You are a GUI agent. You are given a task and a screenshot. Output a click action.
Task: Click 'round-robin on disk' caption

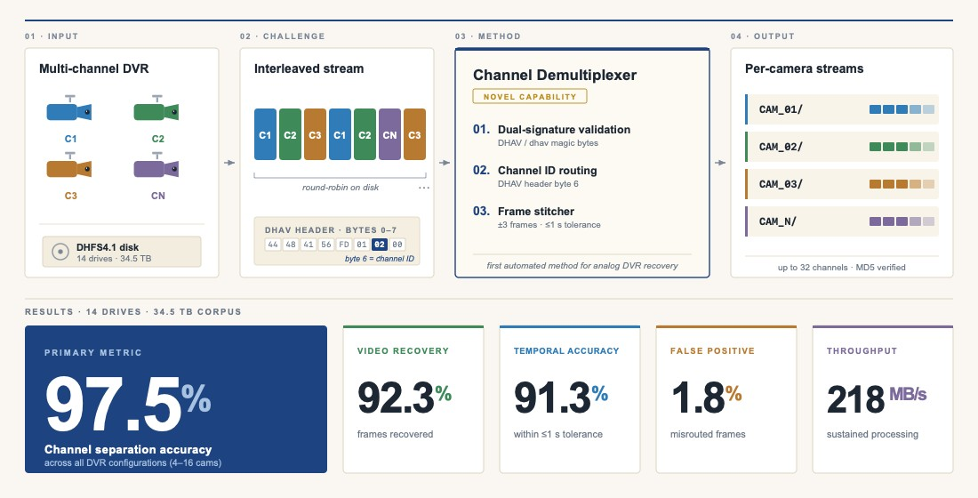(340, 188)
